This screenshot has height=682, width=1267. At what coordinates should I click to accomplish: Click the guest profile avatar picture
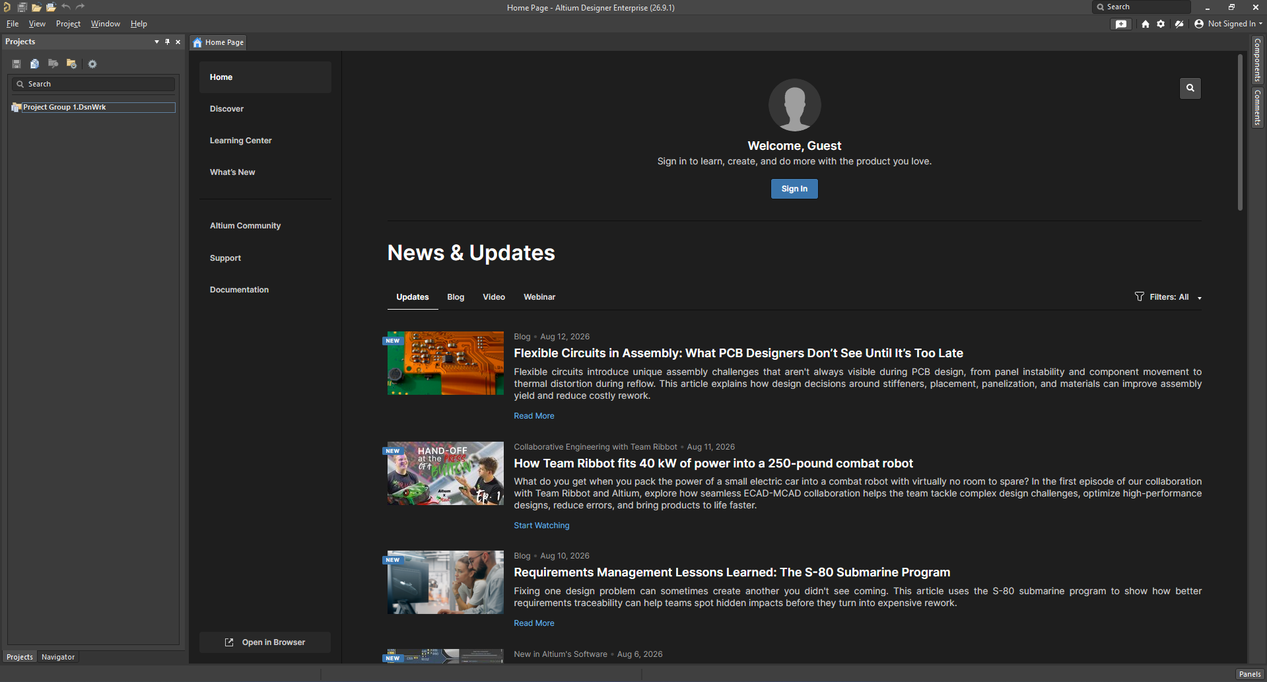coord(795,105)
